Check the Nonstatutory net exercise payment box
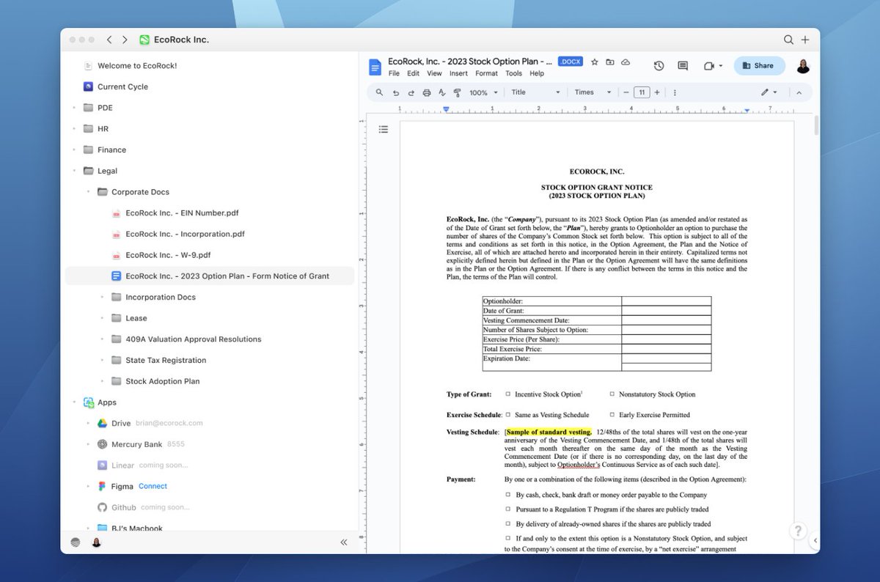This screenshot has height=582, width=880. (x=507, y=539)
